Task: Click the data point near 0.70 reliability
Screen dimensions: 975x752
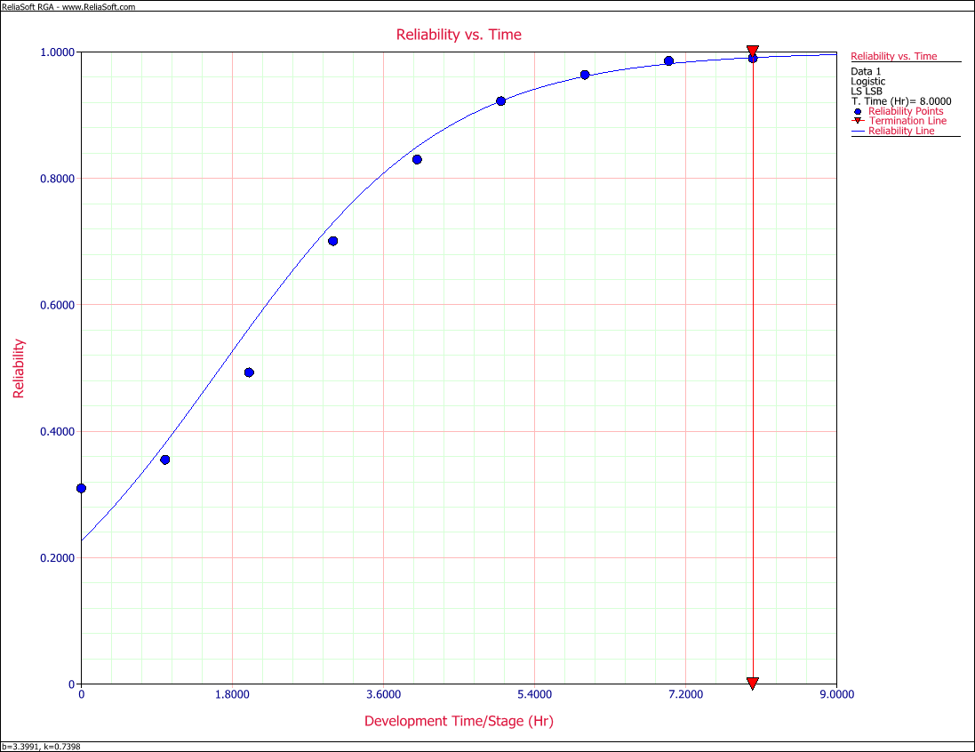Action: (x=332, y=241)
